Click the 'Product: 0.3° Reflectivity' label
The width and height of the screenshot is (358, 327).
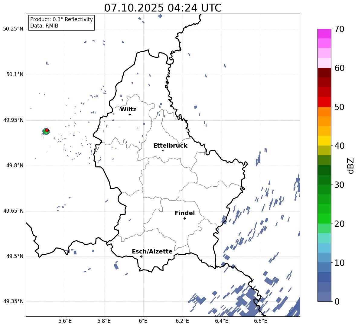tap(61, 19)
